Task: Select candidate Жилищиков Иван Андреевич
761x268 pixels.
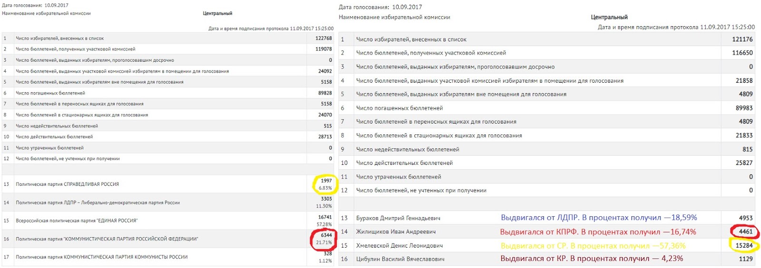Action: (396, 232)
